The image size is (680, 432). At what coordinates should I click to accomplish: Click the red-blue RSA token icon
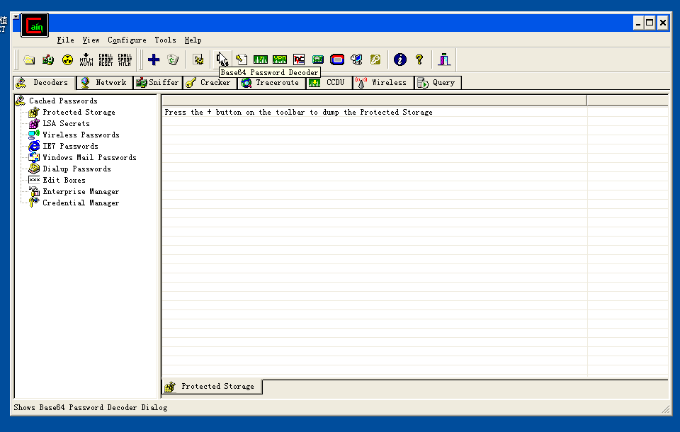click(x=337, y=60)
